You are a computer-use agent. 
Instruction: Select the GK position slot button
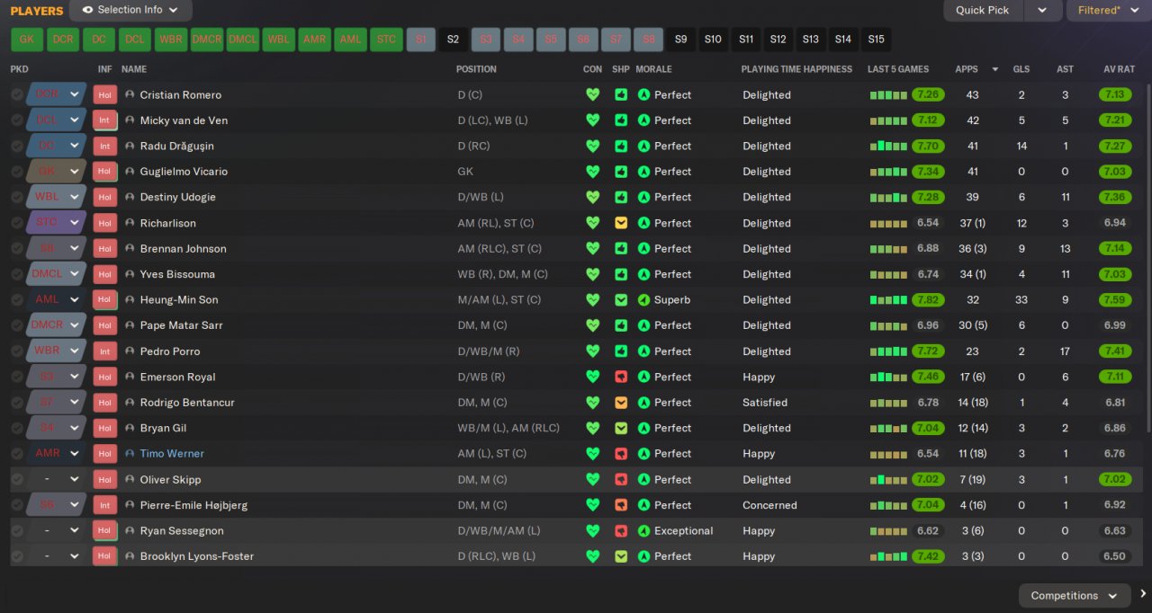click(27, 40)
